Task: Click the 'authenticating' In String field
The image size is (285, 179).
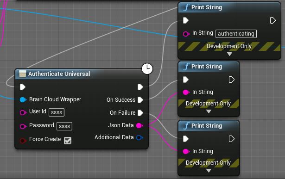Action: click(236, 34)
